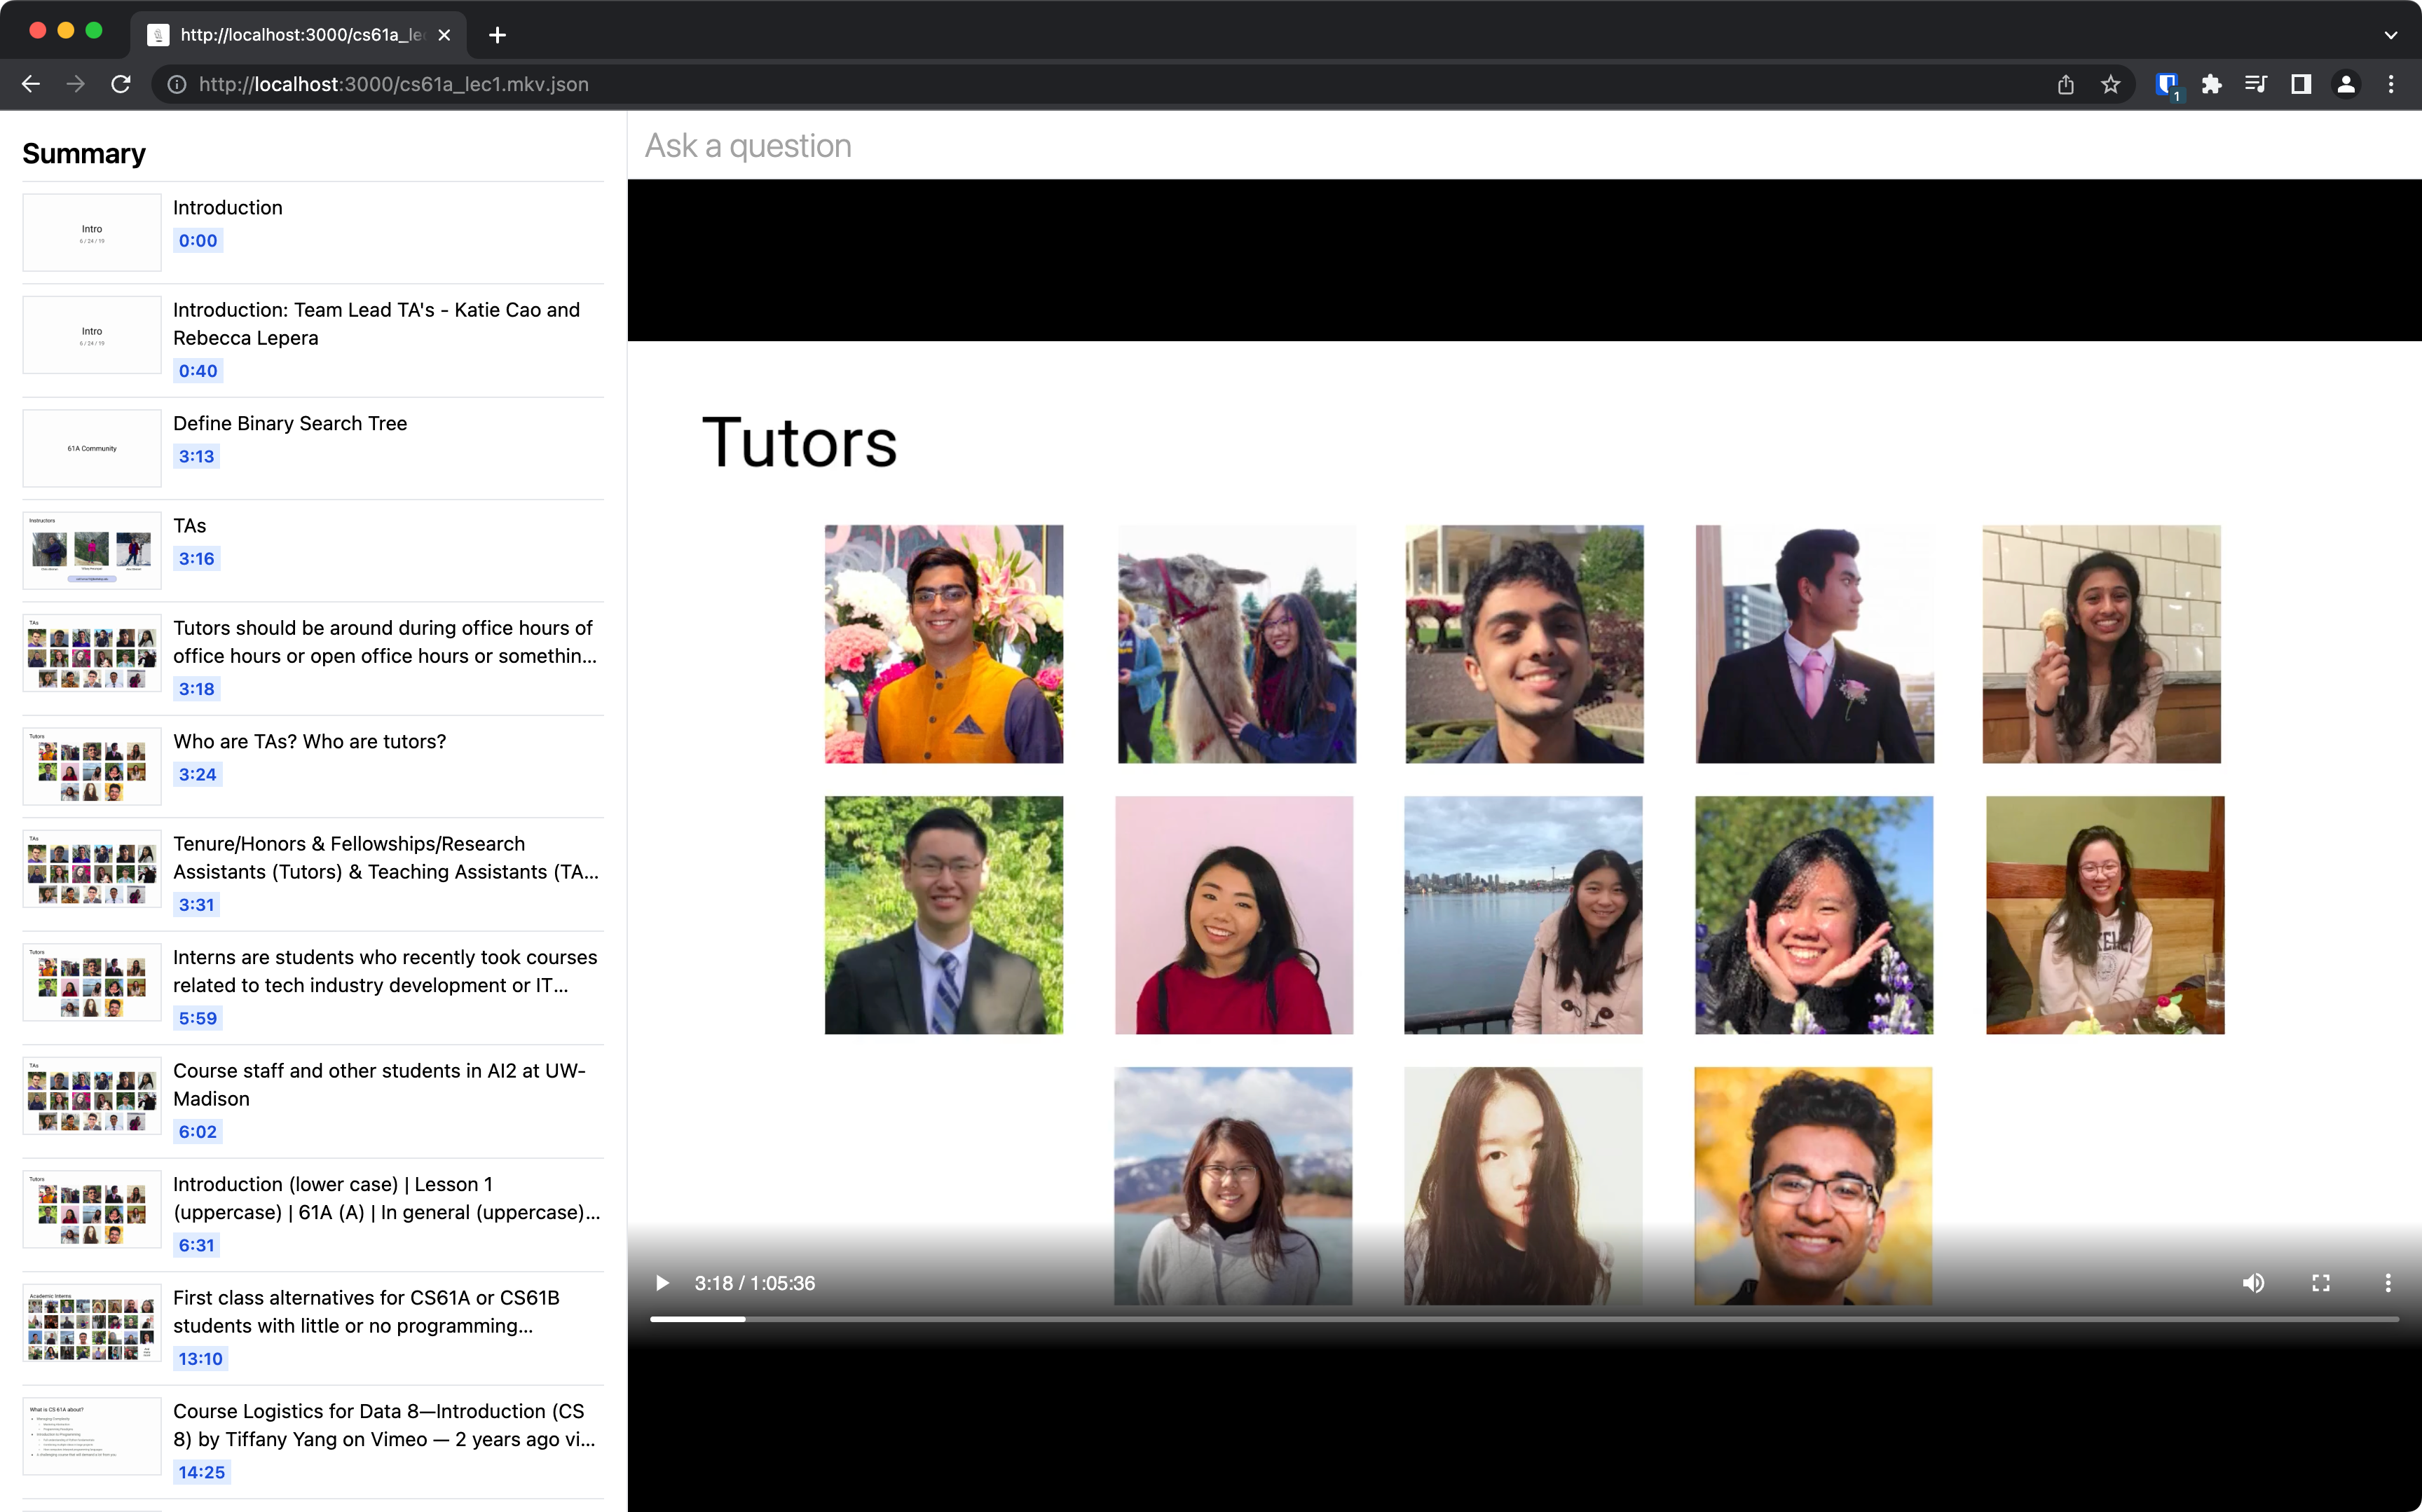Jump to timestamp 13:10
Image resolution: width=2422 pixels, height=1512 pixels.
[x=200, y=1359]
